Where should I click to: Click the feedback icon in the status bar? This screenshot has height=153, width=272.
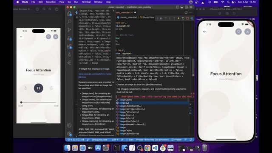[x=186, y=140]
